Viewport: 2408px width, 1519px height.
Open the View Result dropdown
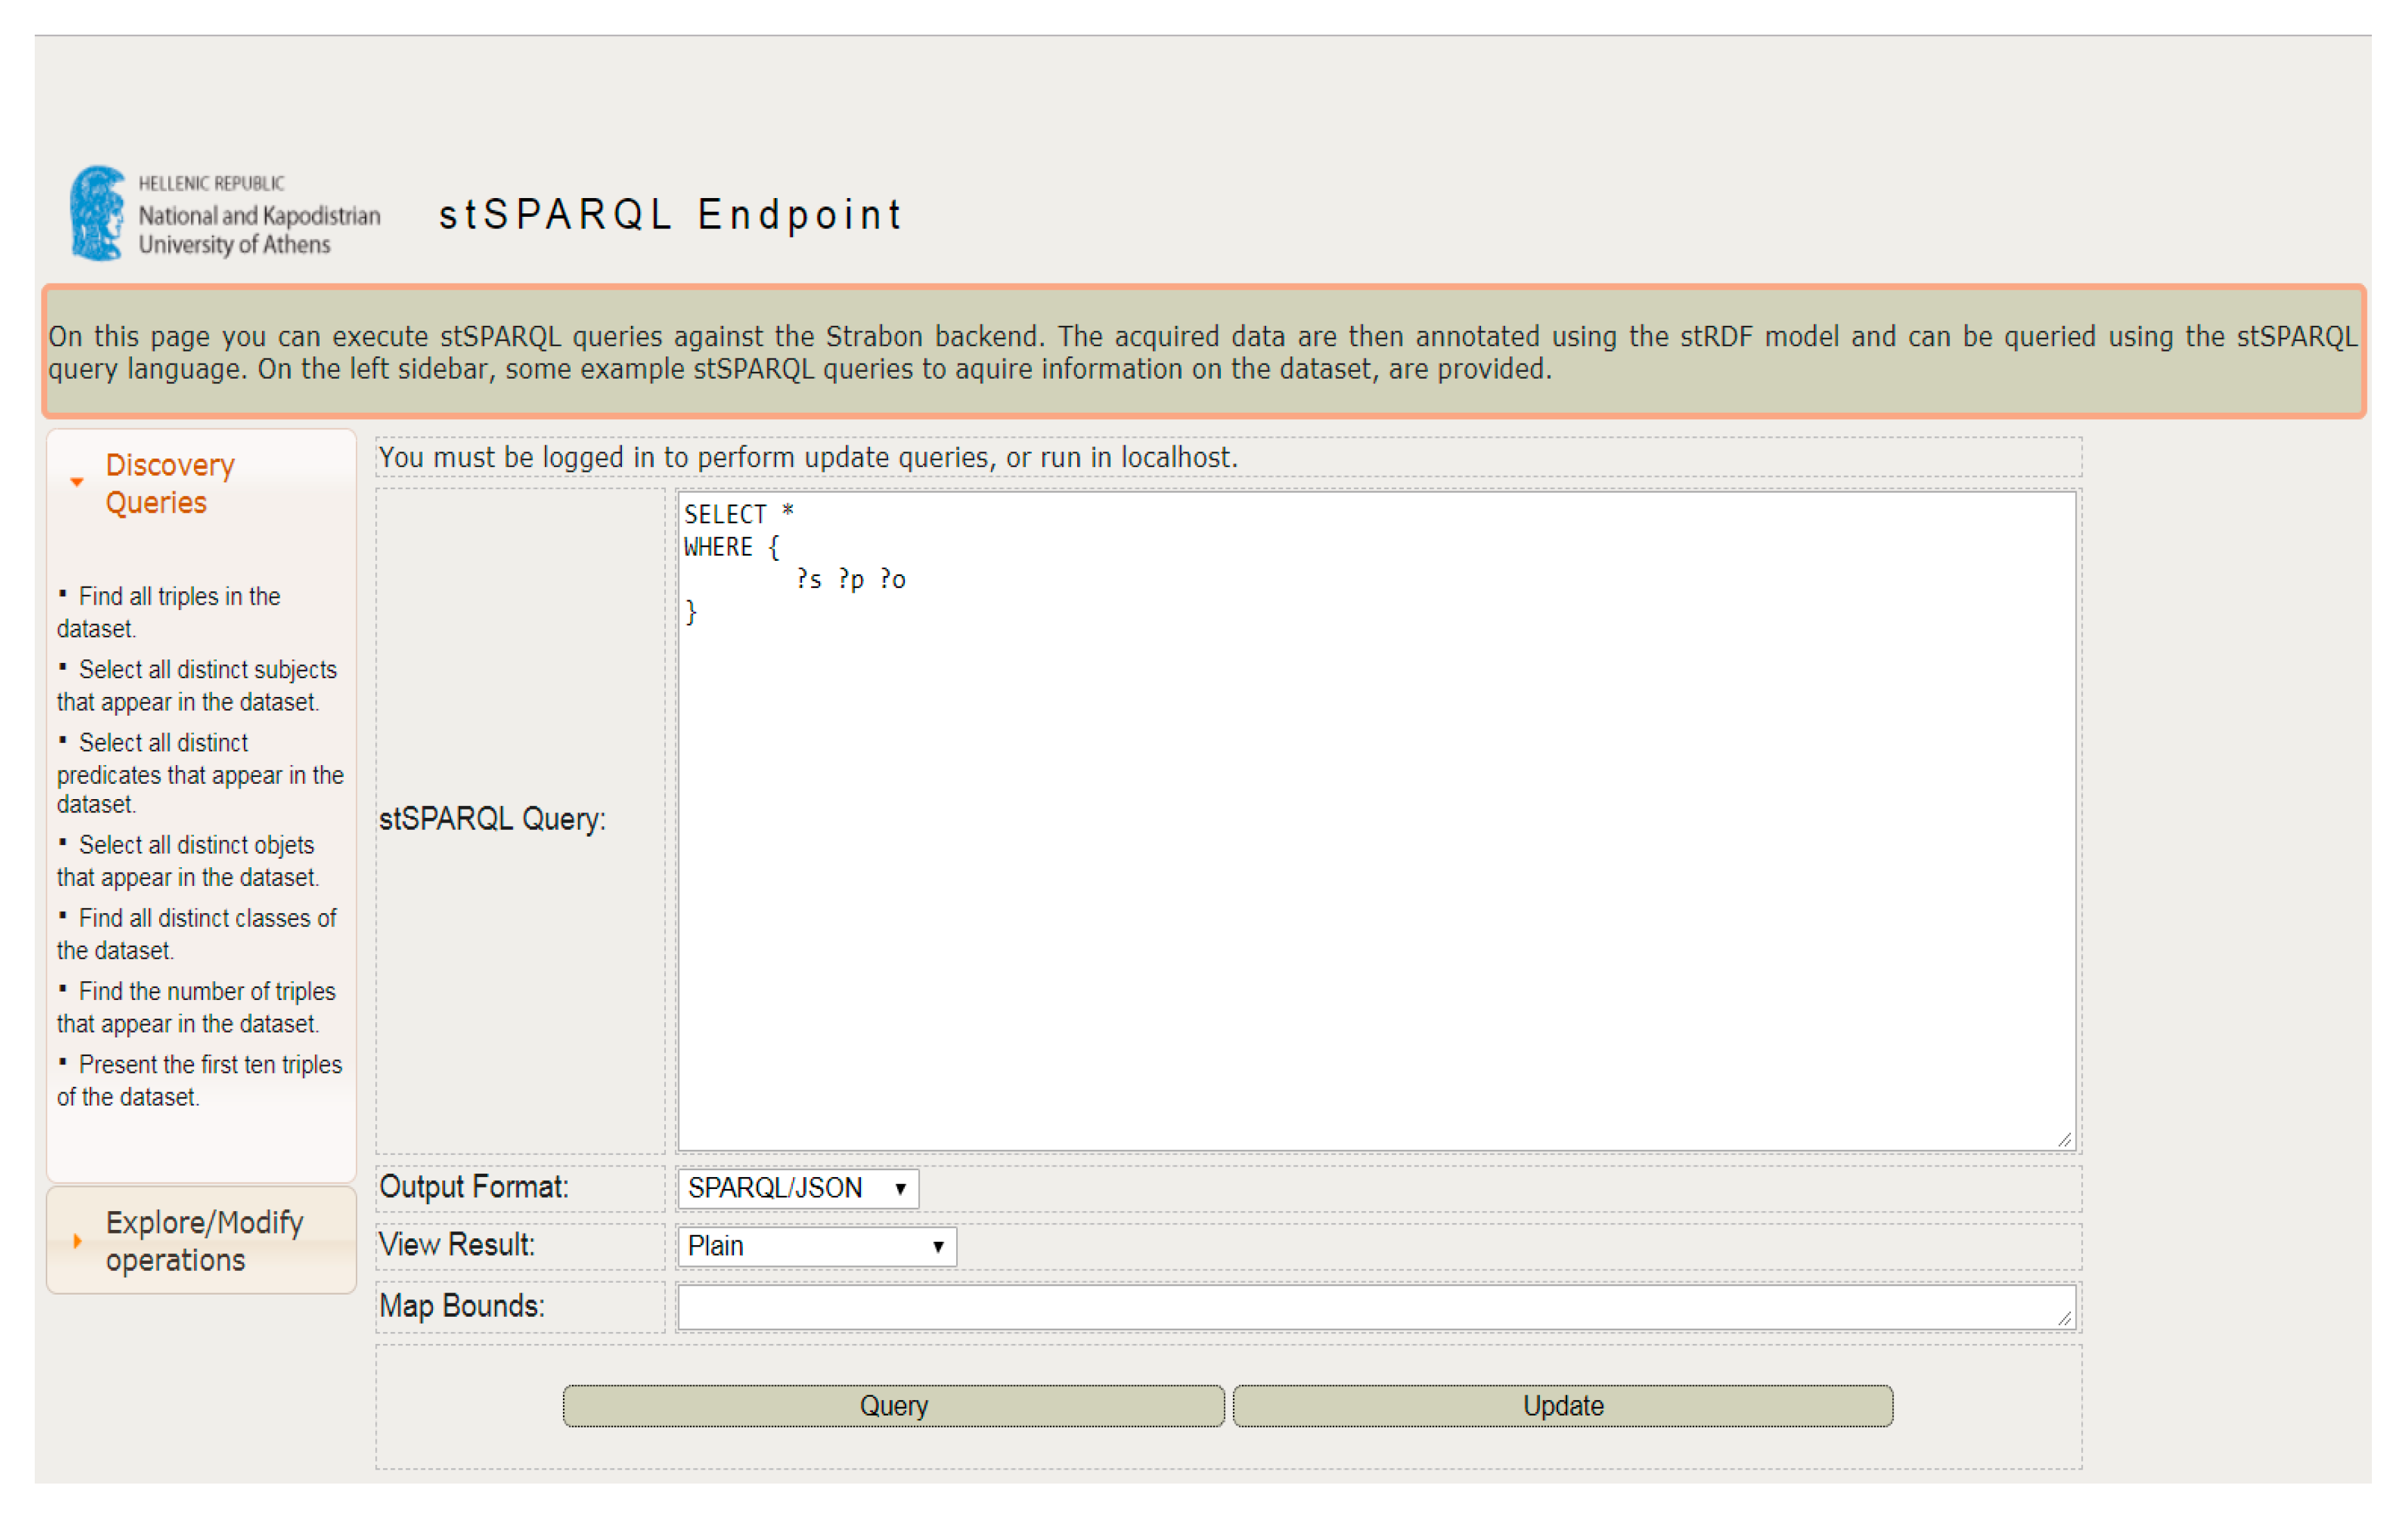[816, 1246]
